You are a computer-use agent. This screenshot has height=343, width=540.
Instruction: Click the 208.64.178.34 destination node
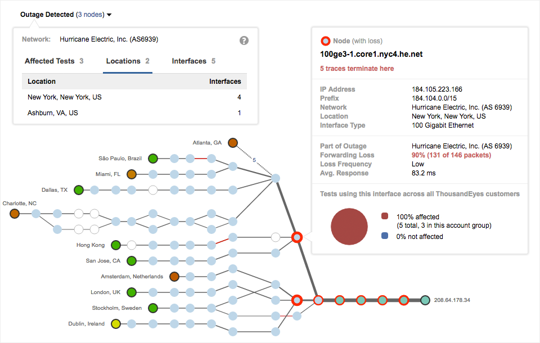[425, 300]
